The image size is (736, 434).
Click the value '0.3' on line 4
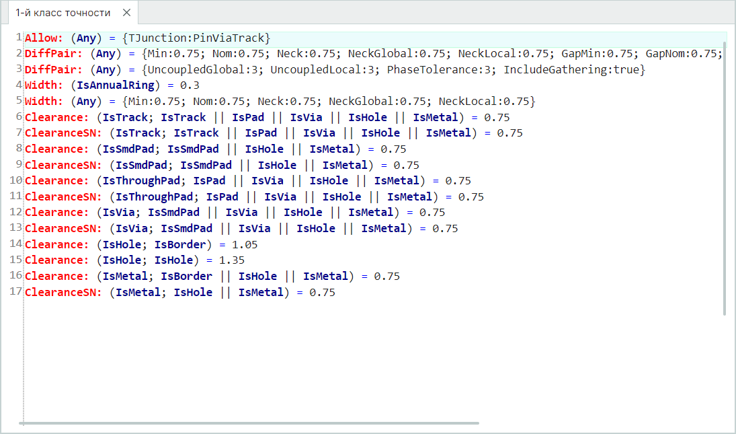[x=190, y=85]
